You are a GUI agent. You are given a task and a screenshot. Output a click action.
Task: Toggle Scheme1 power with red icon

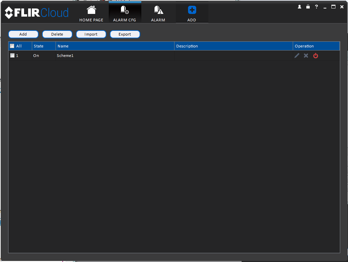click(x=315, y=56)
